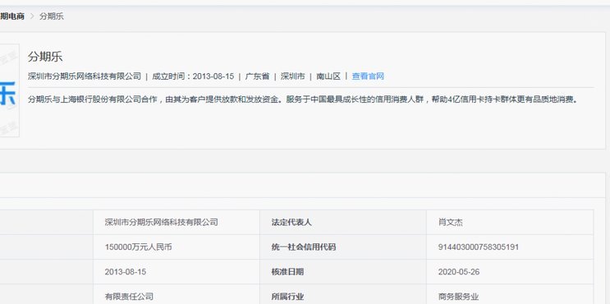Open the 查看官网 official website link
Image resolution: width=610 pixels, height=304 pixels.
(x=368, y=76)
